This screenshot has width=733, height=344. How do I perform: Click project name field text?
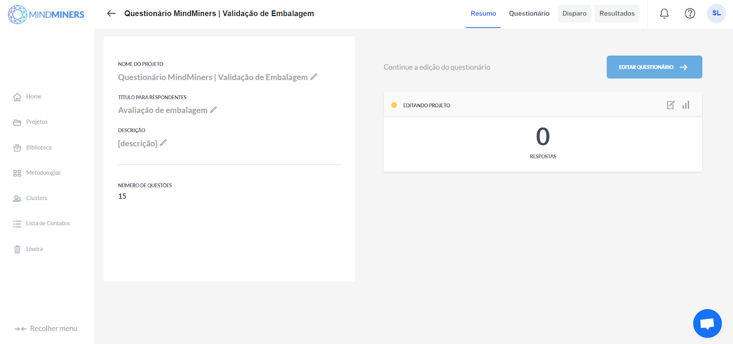click(x=213, y=77)
